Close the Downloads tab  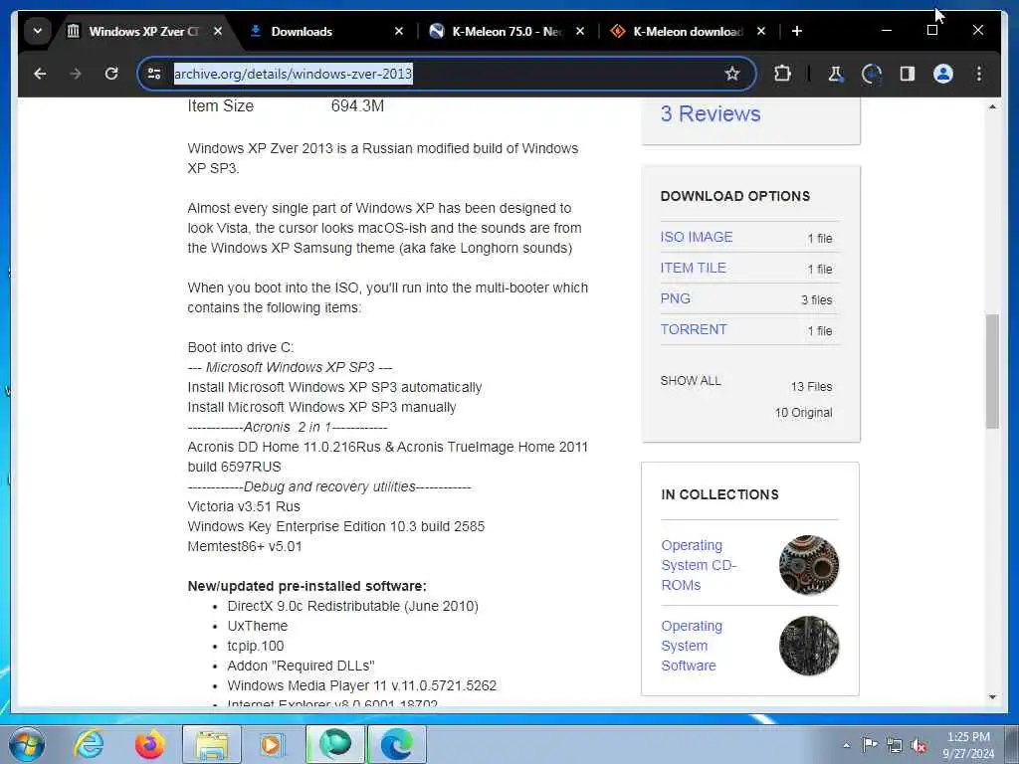point(399,31)
